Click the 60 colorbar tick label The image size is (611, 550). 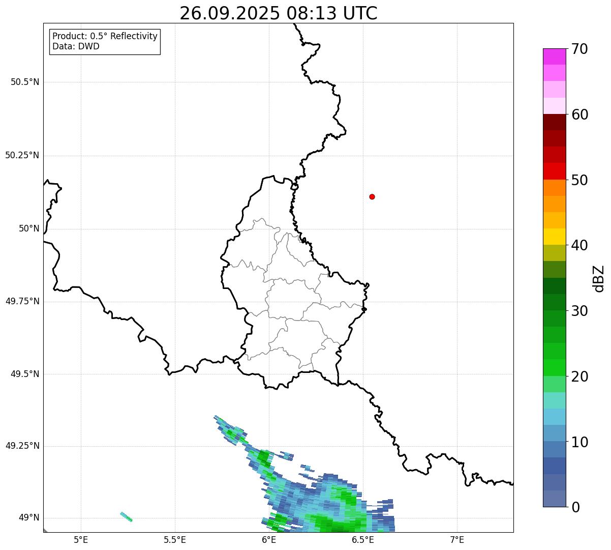point(579,114)
